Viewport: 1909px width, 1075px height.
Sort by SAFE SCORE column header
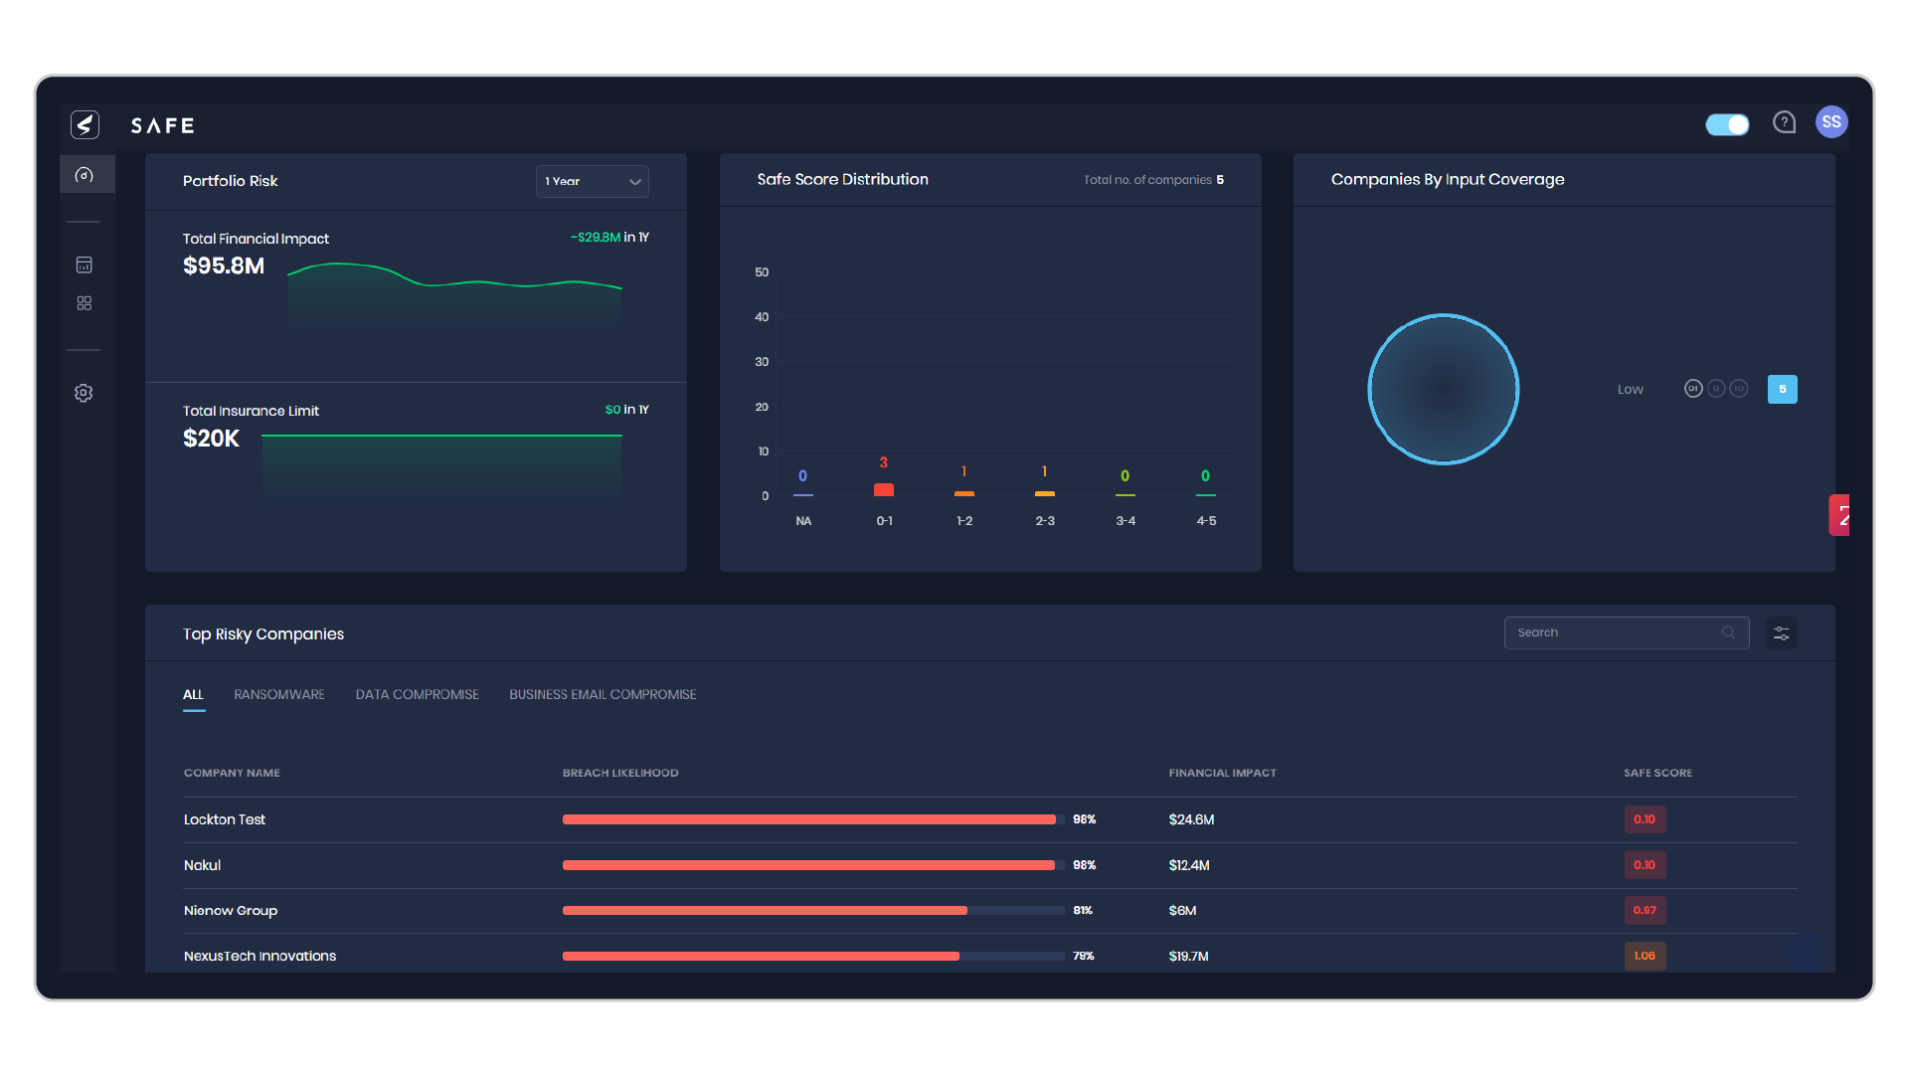click(1657, 773)
